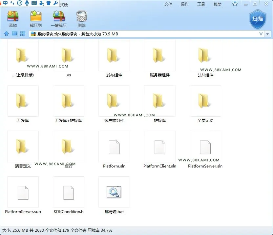Click the 帮助 menu item
The width and height of the screenshot is (273, 235).
[218, 4]
